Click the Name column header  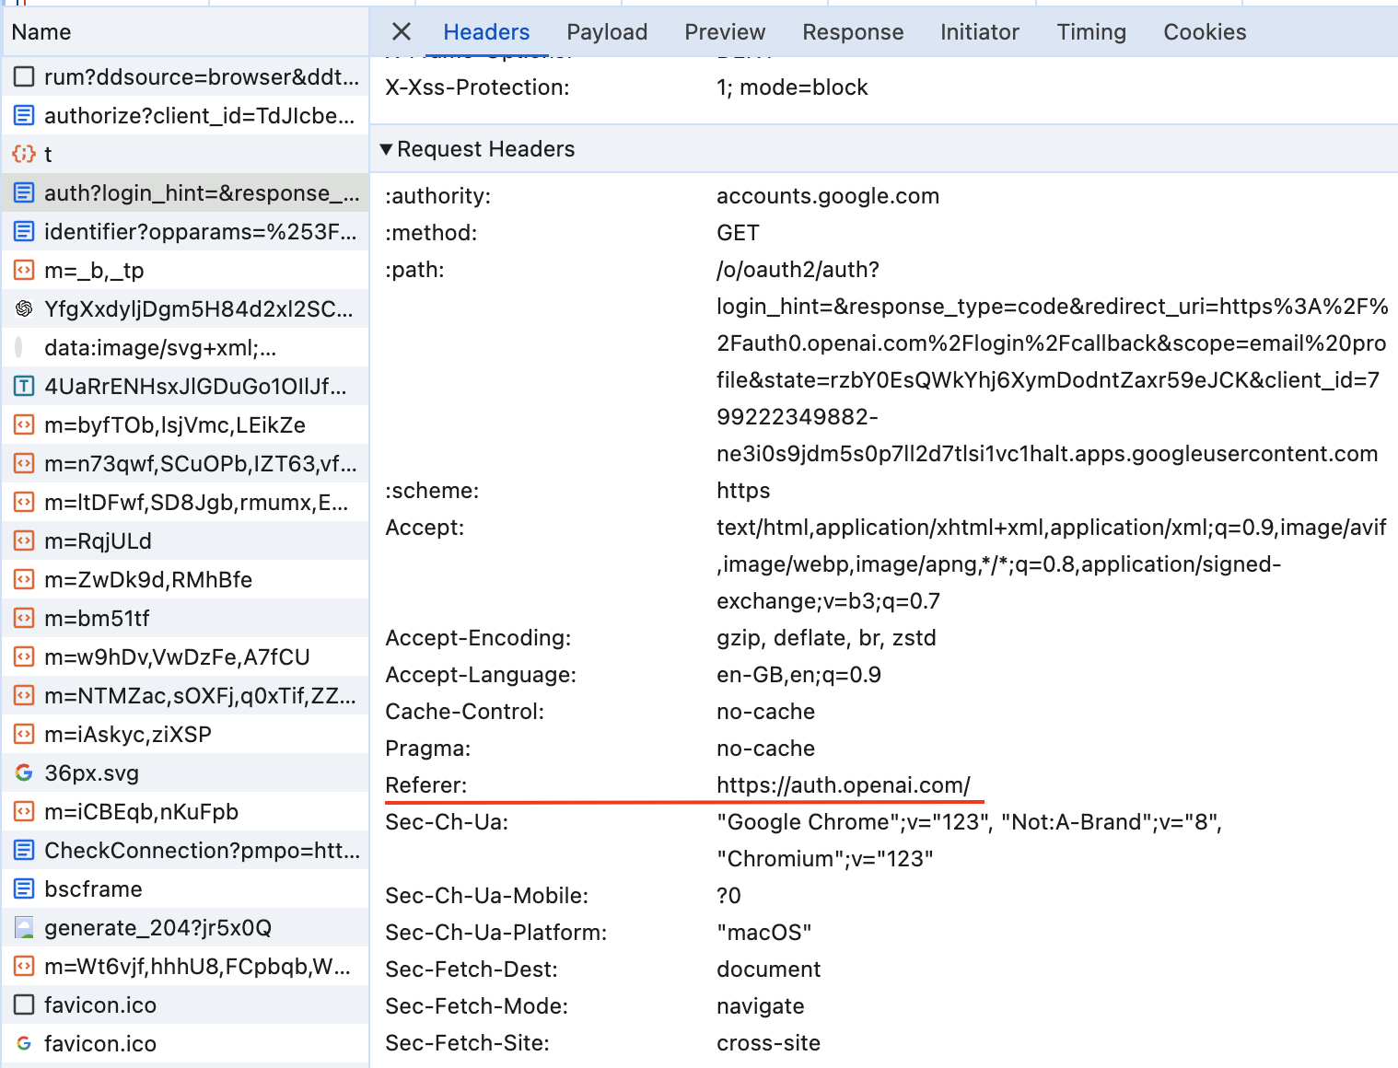[184, 32]
